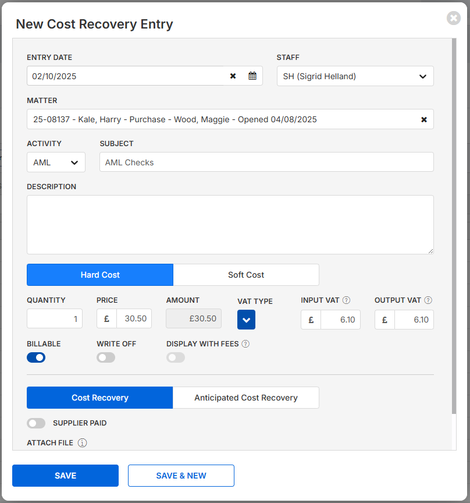Enable the Write Off toggle
Viewport: 470px width, 503px height.
click(x=106, y=357)
